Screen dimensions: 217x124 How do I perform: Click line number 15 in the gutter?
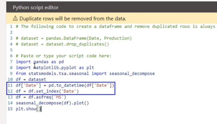(10, 109)
